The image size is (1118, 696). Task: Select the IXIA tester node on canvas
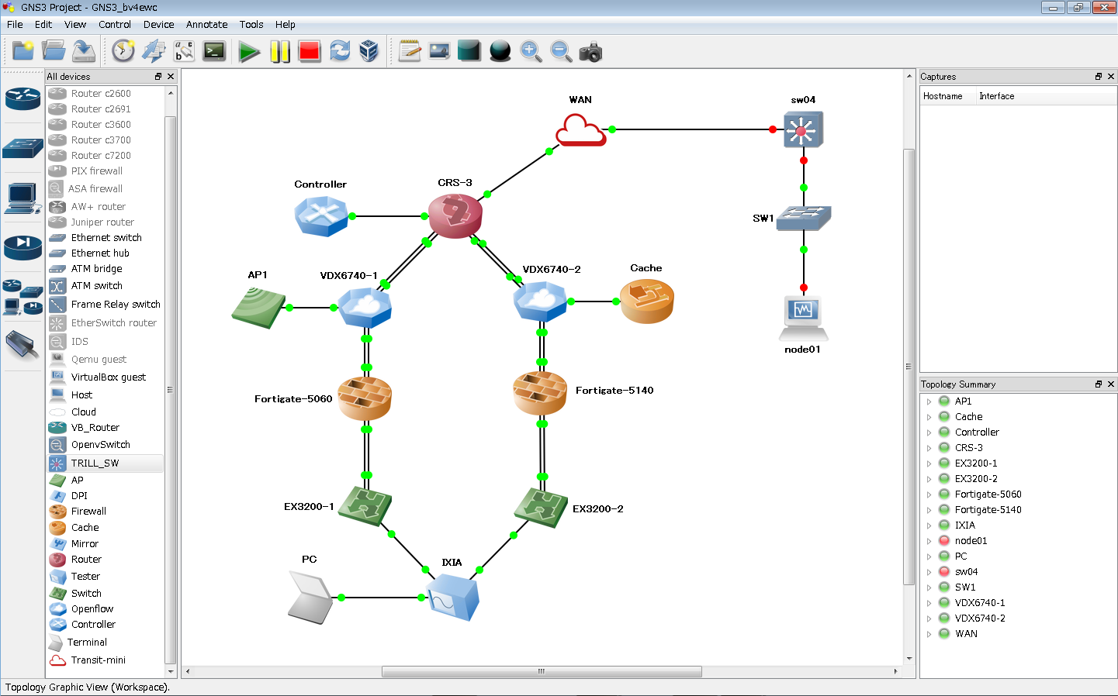point(454,597)
